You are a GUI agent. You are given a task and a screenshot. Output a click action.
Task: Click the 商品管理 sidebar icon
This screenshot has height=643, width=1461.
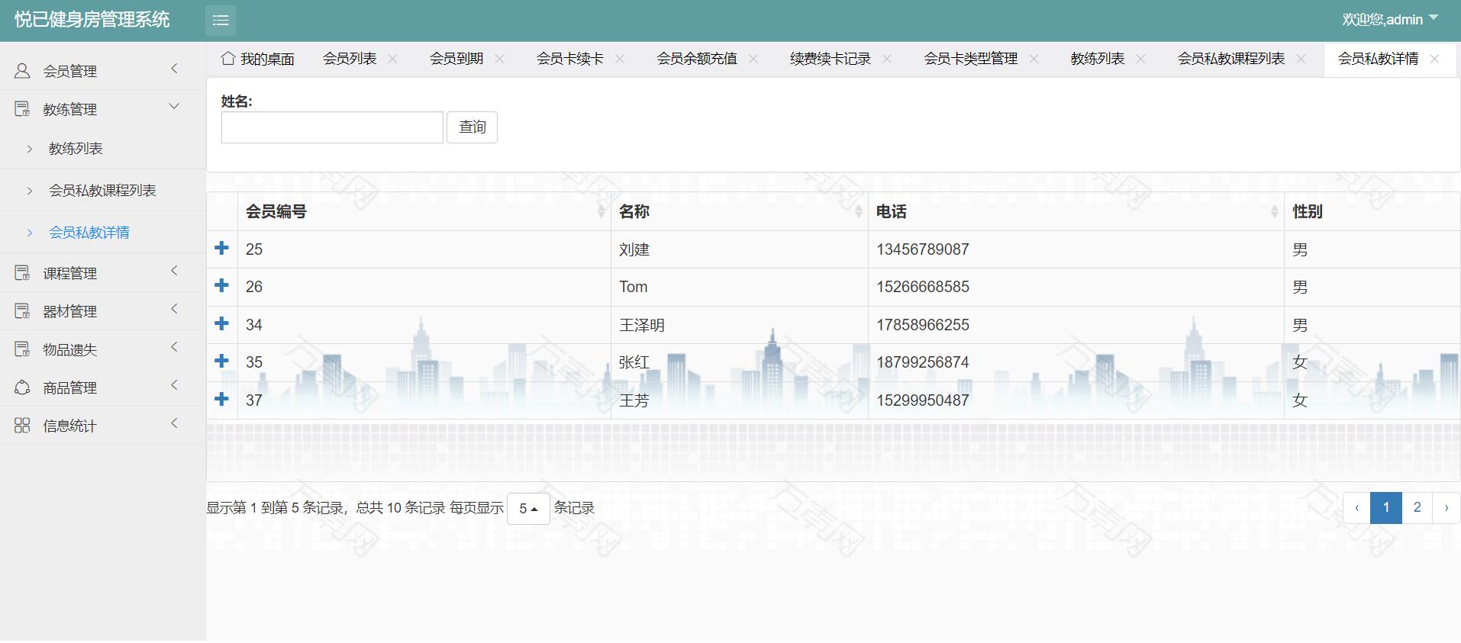point(22,387)
